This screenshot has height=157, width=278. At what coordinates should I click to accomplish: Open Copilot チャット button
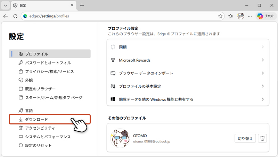coord(265,16)
